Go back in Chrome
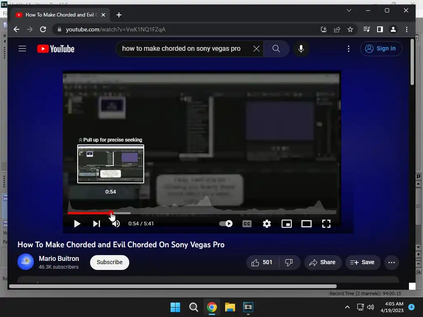 (17, 29)
